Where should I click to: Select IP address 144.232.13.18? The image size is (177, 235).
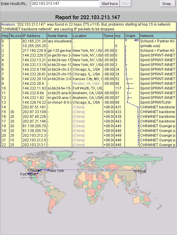34,65
